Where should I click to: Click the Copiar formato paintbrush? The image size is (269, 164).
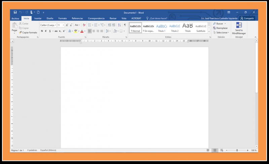[21, 33]
